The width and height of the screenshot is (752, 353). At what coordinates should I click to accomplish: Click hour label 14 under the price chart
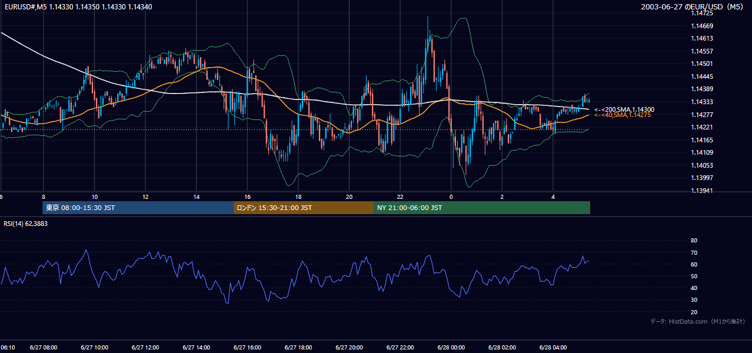[197, 197]
